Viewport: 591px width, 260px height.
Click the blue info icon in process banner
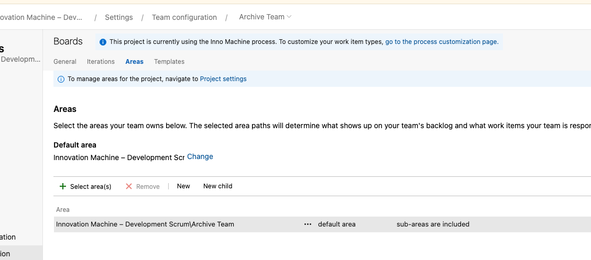pyautogui.click(x=103, y=42)
